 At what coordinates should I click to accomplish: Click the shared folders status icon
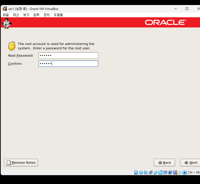[x=160, y=173]
